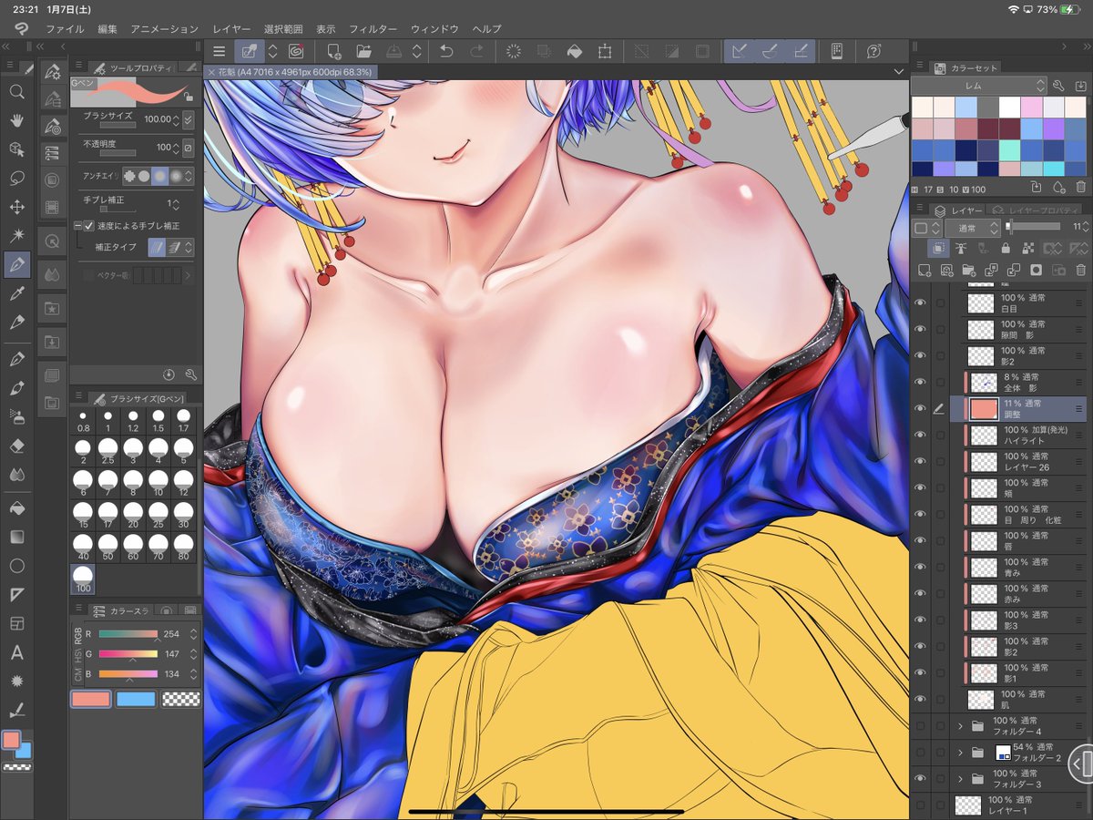This screenshot has height=820, width=1093.
Task: Open the レイヤー menu
Action: (231, 29)
